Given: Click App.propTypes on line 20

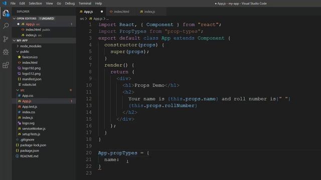Looking at the screenshot, I should coord(118,153).
